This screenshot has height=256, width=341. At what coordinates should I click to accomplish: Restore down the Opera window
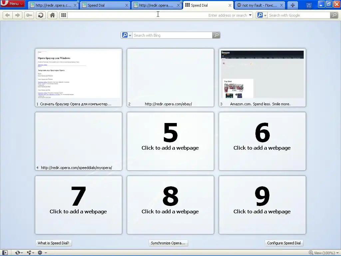329,4
